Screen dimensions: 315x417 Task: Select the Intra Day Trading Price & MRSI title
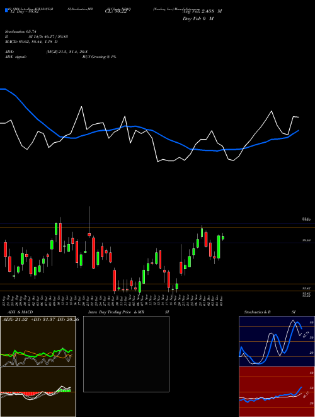129,312
